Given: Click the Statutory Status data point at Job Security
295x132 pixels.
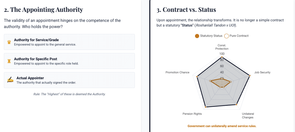Looking at the screenshot, I should coord(250,75).
